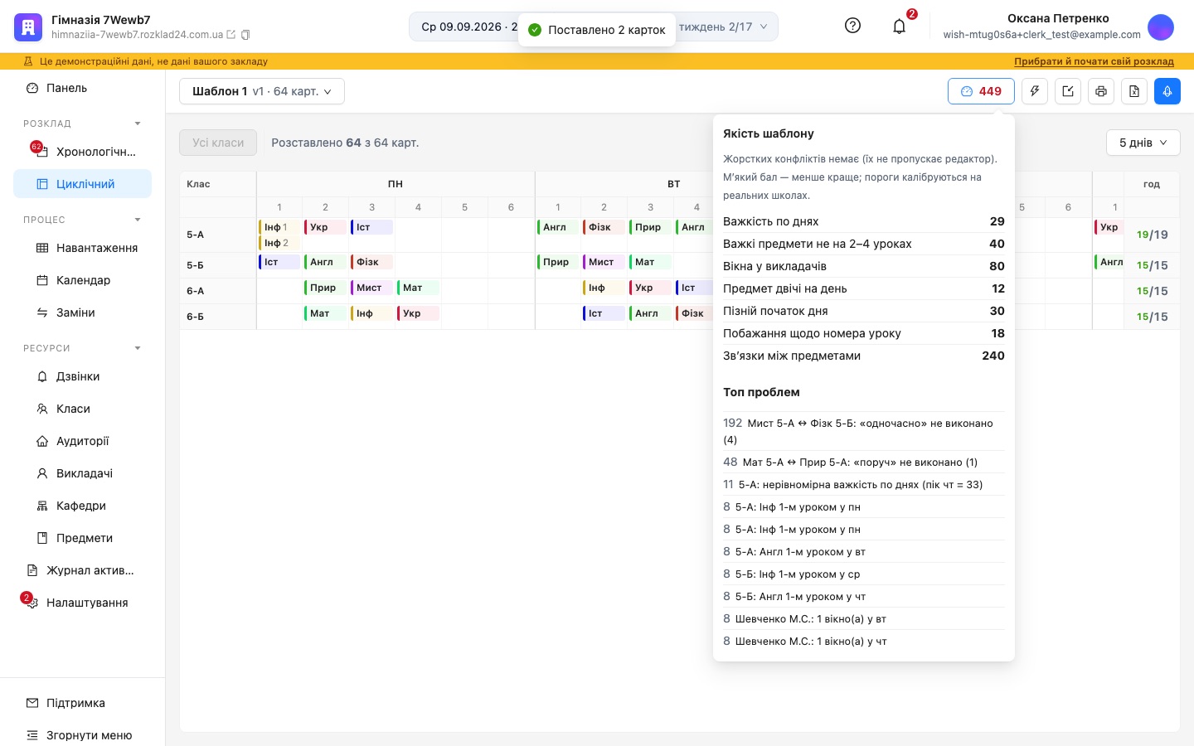Click Згорнути меню to collapse sidebar
The width and height of the screenshot is (1194, 746).
[82, 735]
